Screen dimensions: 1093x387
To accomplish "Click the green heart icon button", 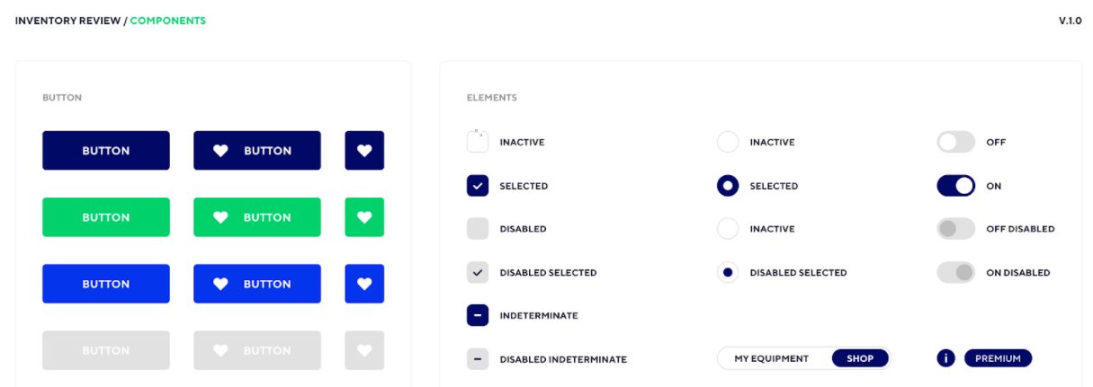I will pyautogui.click(x=364, y=217).
